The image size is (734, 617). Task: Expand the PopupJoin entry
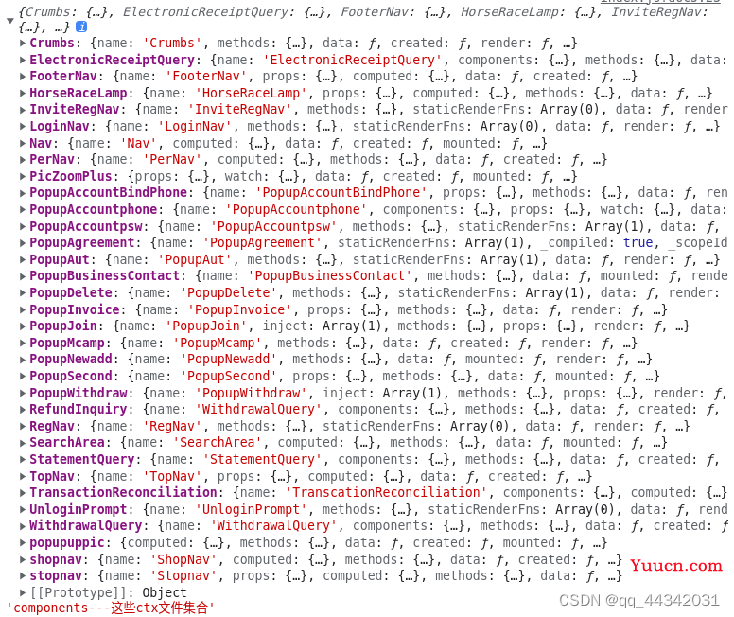[x=23, y=326]
